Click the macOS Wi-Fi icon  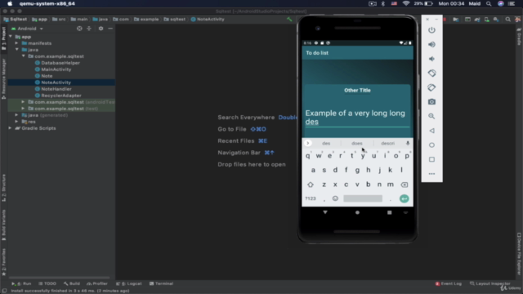[406, 3]
